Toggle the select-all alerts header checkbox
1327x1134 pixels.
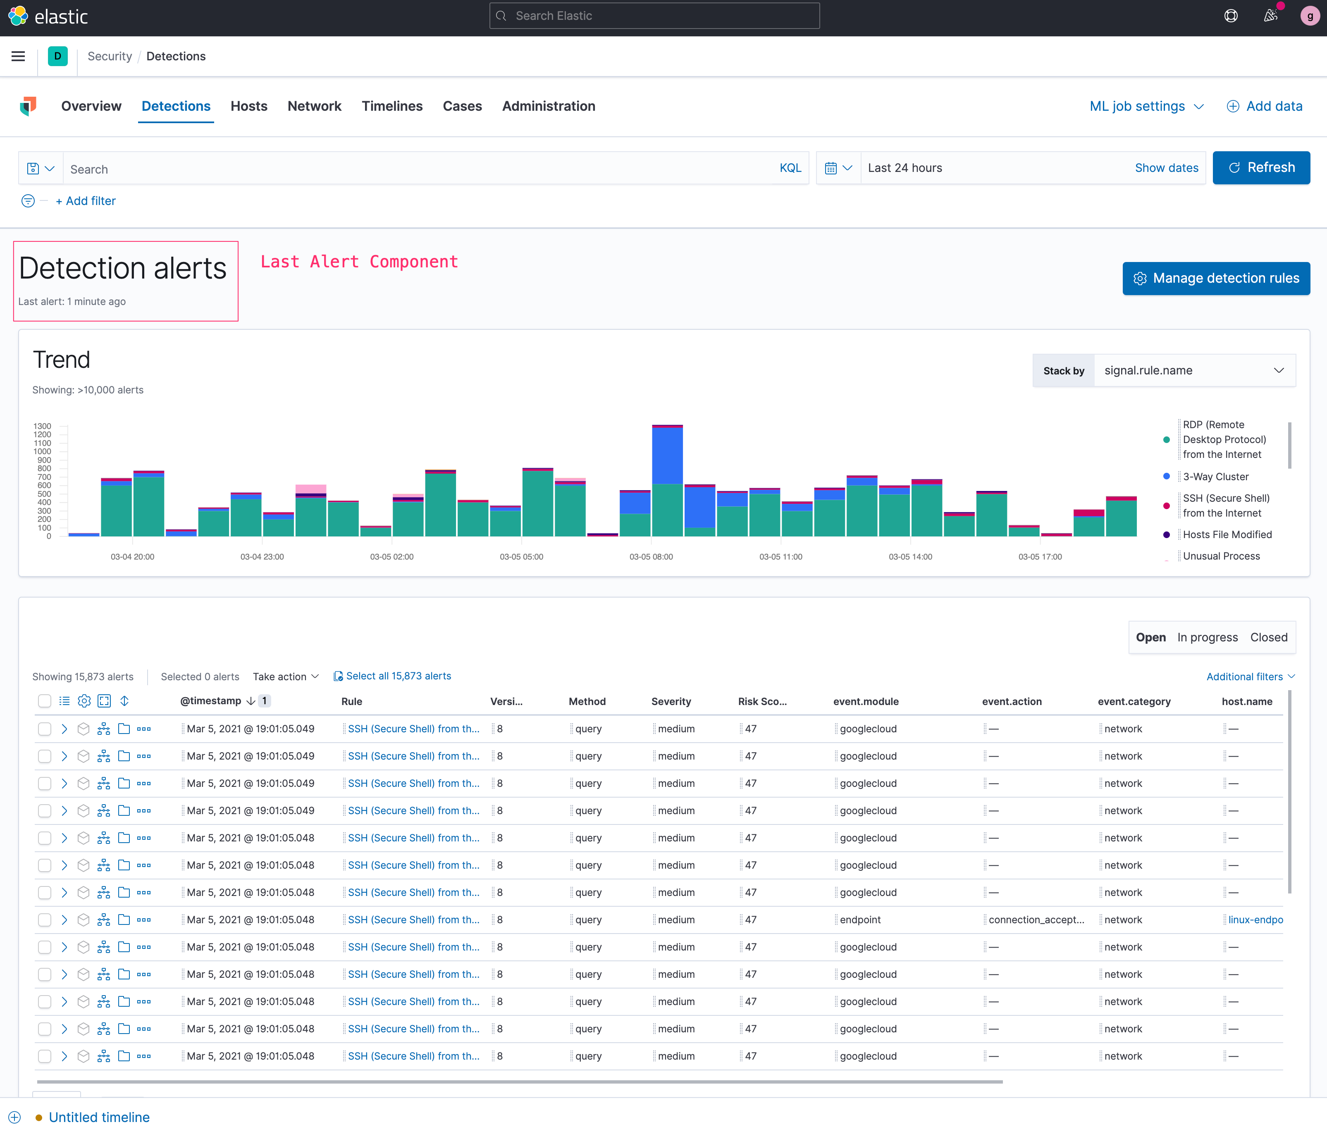click(x=44, y=701)
